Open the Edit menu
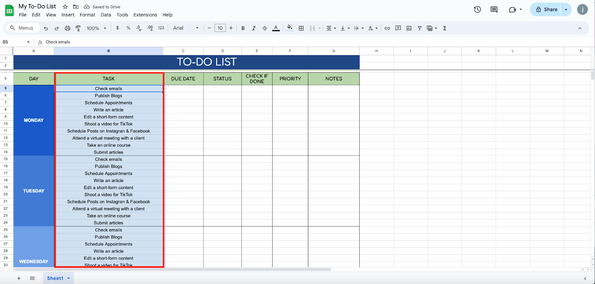Screen dimensions: 595x284 (36, 15)
